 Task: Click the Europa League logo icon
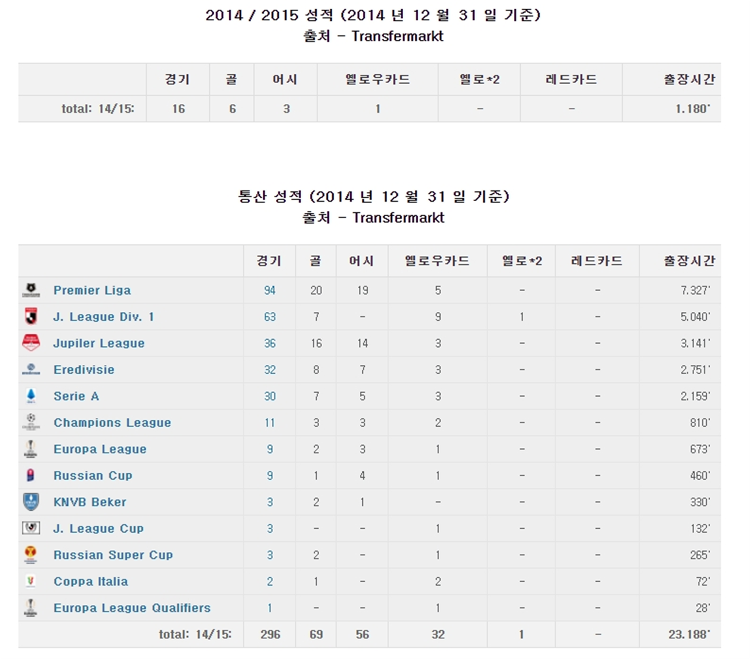click(31, 449)
